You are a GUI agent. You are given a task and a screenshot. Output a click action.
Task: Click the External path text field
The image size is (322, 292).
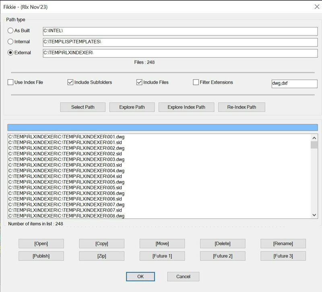180,53
